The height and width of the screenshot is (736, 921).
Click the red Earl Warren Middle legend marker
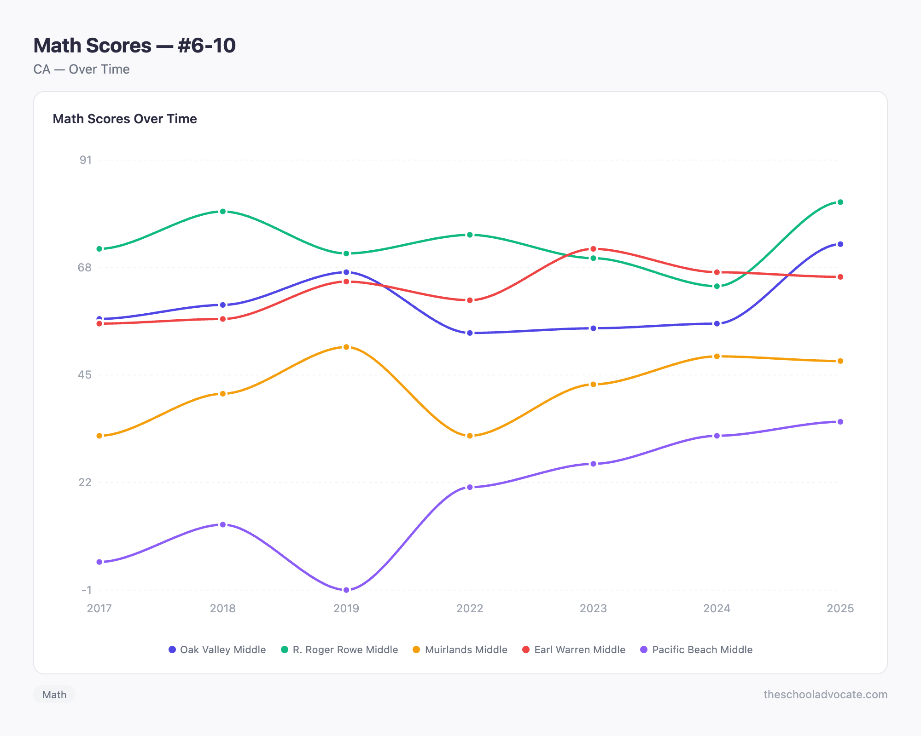point(525,650)
